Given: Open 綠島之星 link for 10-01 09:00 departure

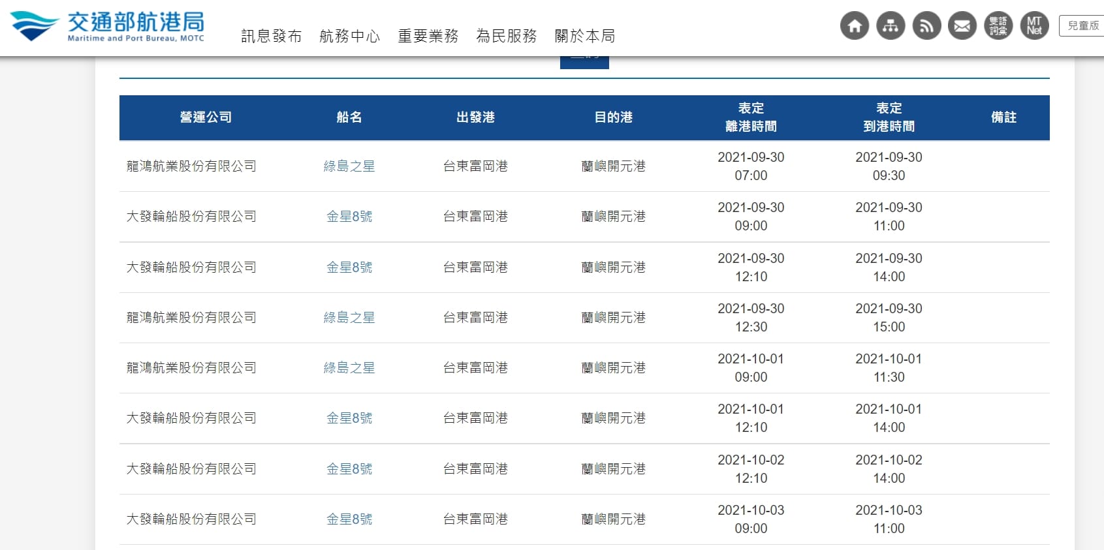Looking at the screenshot, I should click(349, 368).
